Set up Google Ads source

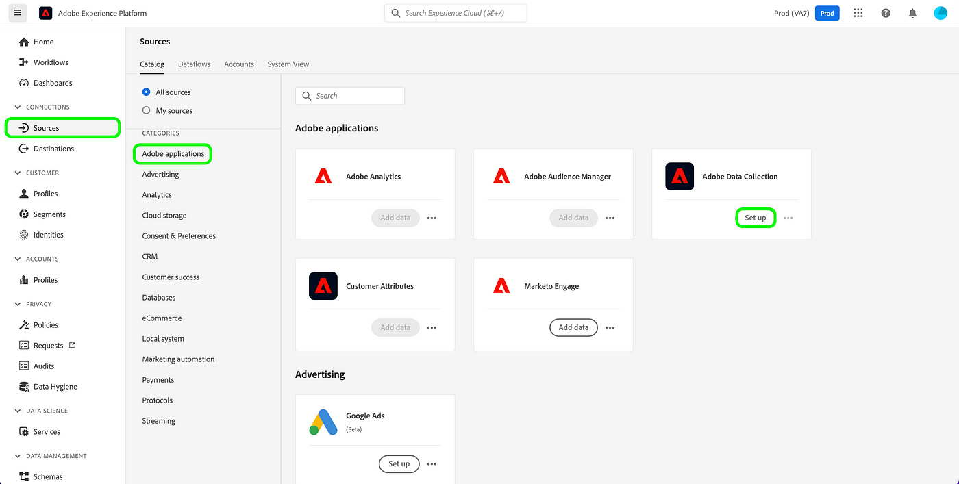399,463
